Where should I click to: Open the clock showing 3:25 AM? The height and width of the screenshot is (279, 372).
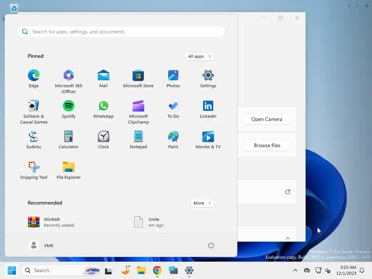coord(346,270)
